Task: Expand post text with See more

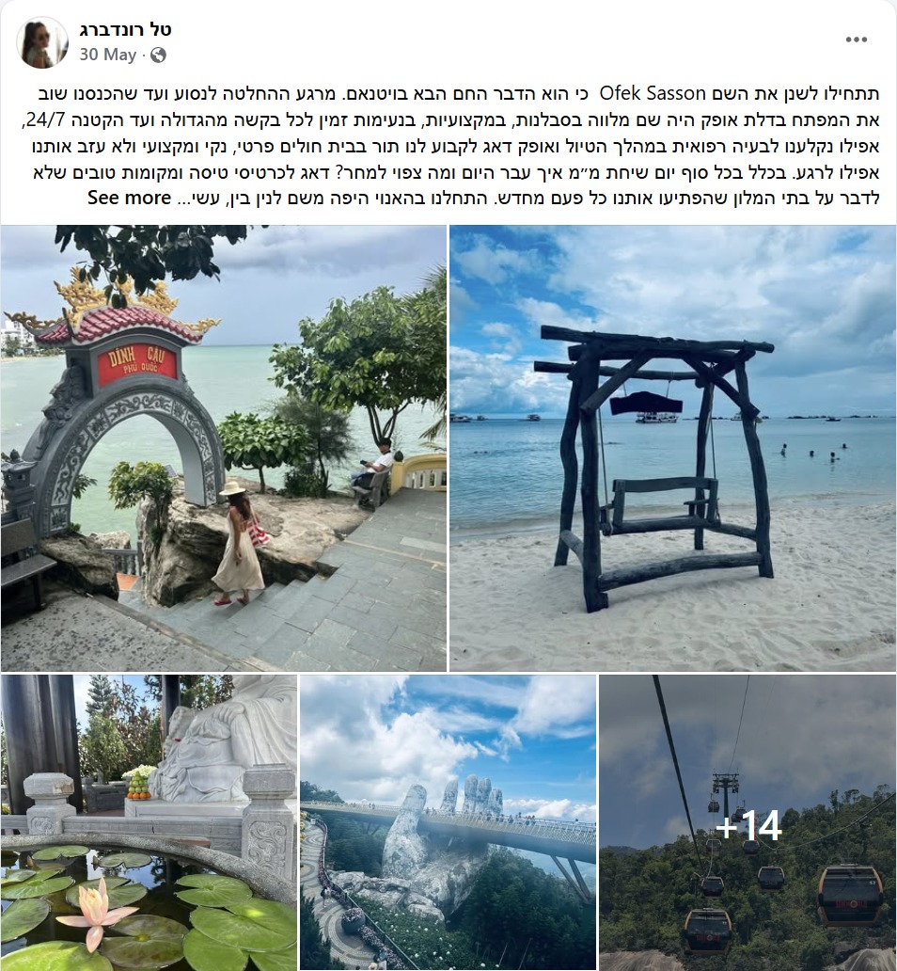Action: coord(129,198)
